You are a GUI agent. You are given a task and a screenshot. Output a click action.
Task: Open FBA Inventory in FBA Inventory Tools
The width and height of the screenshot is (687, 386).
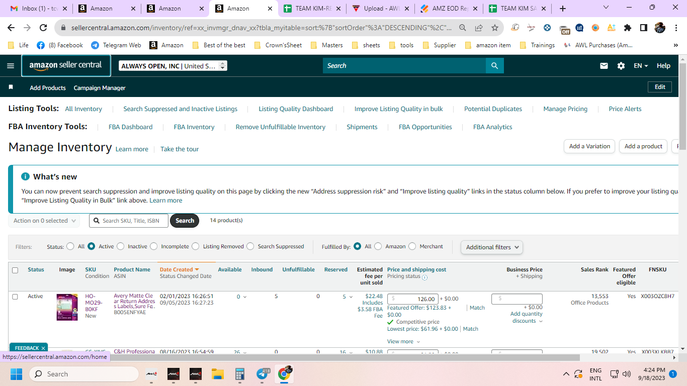point(194,127)
